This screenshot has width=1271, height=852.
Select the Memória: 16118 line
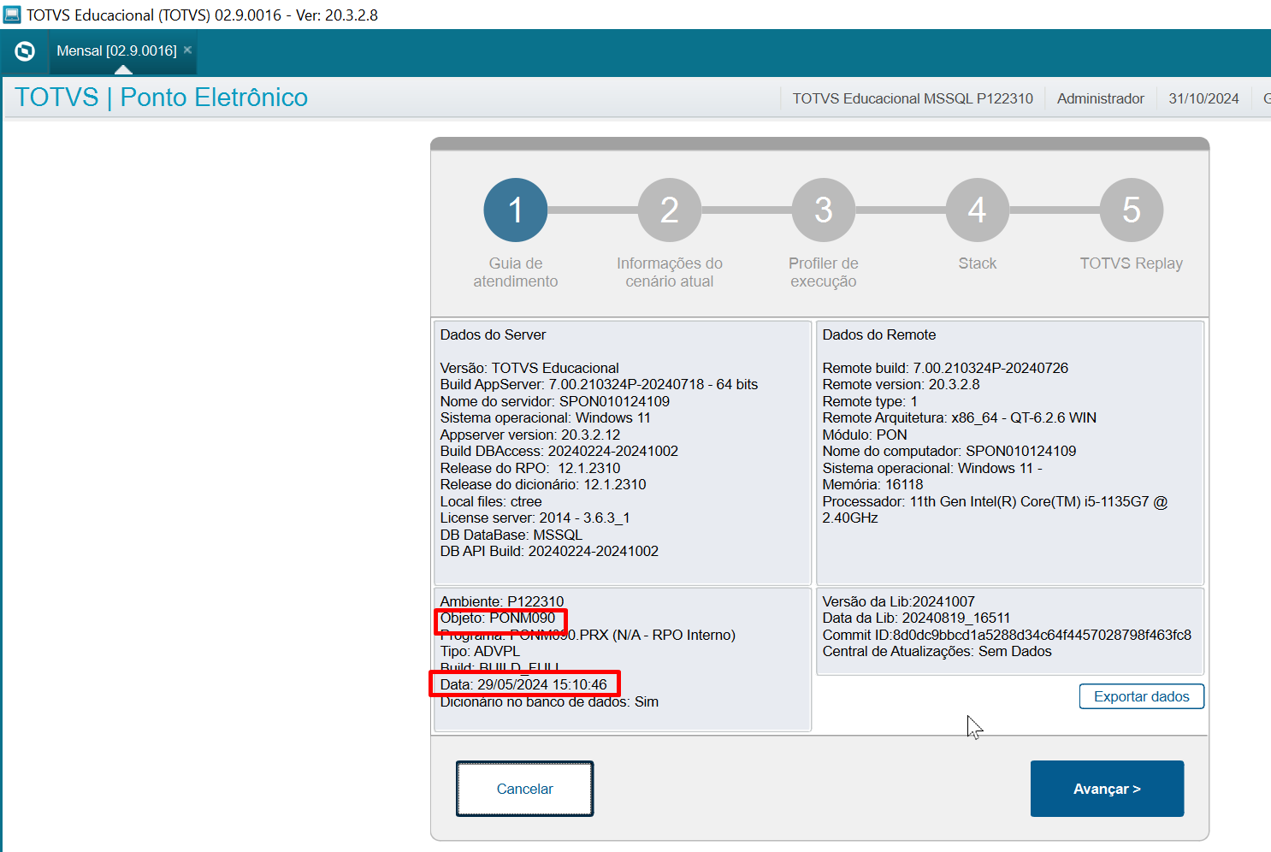pos(873,484)
